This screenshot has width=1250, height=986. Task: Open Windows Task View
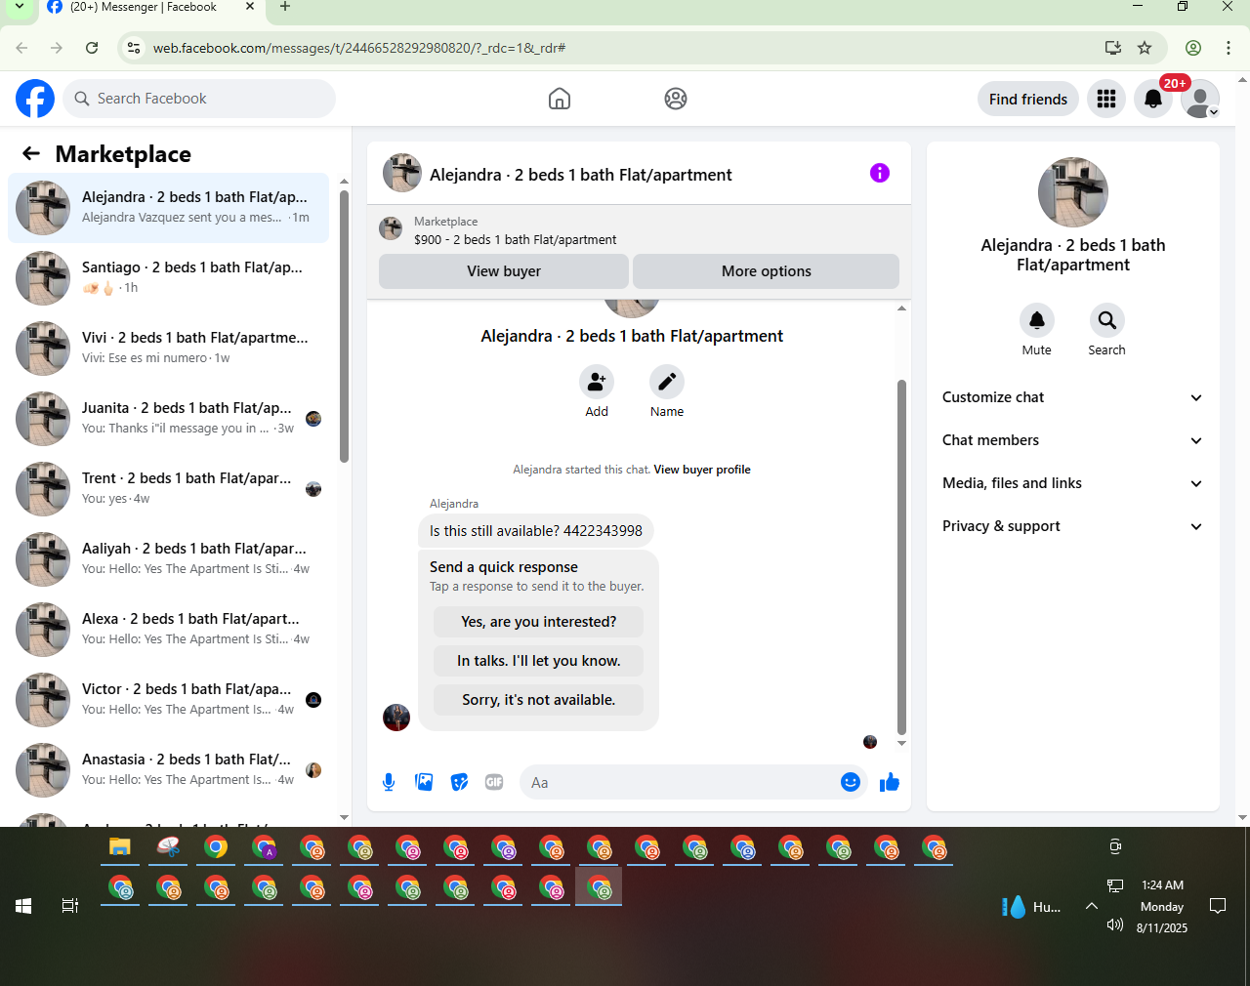pos(69,906)
